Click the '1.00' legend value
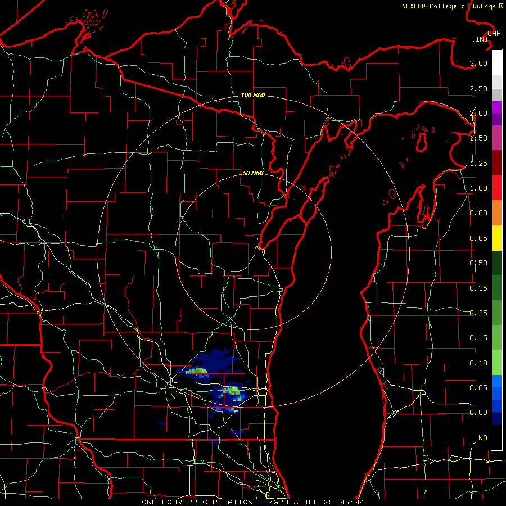506x506 pixels. tap(478, 188)
